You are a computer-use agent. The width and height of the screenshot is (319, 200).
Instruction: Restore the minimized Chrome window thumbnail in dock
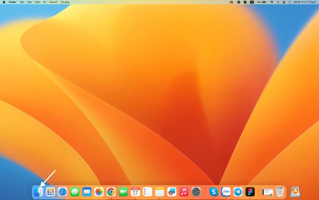[268, 192]
